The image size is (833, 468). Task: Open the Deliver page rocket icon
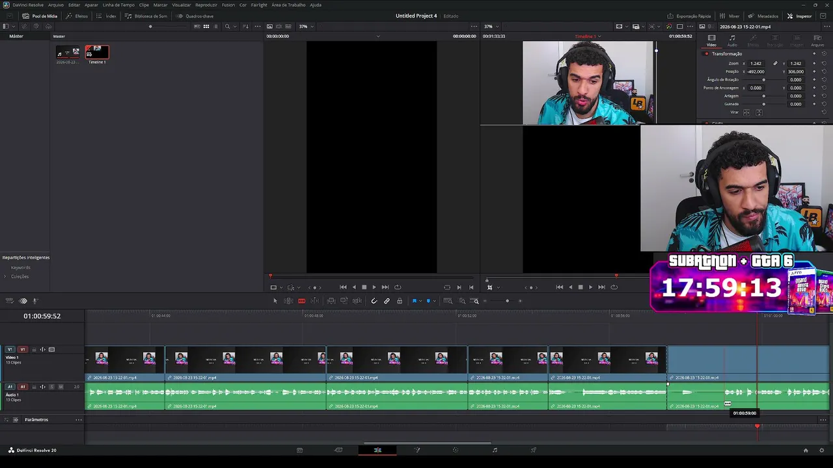(x=534, y=450)
